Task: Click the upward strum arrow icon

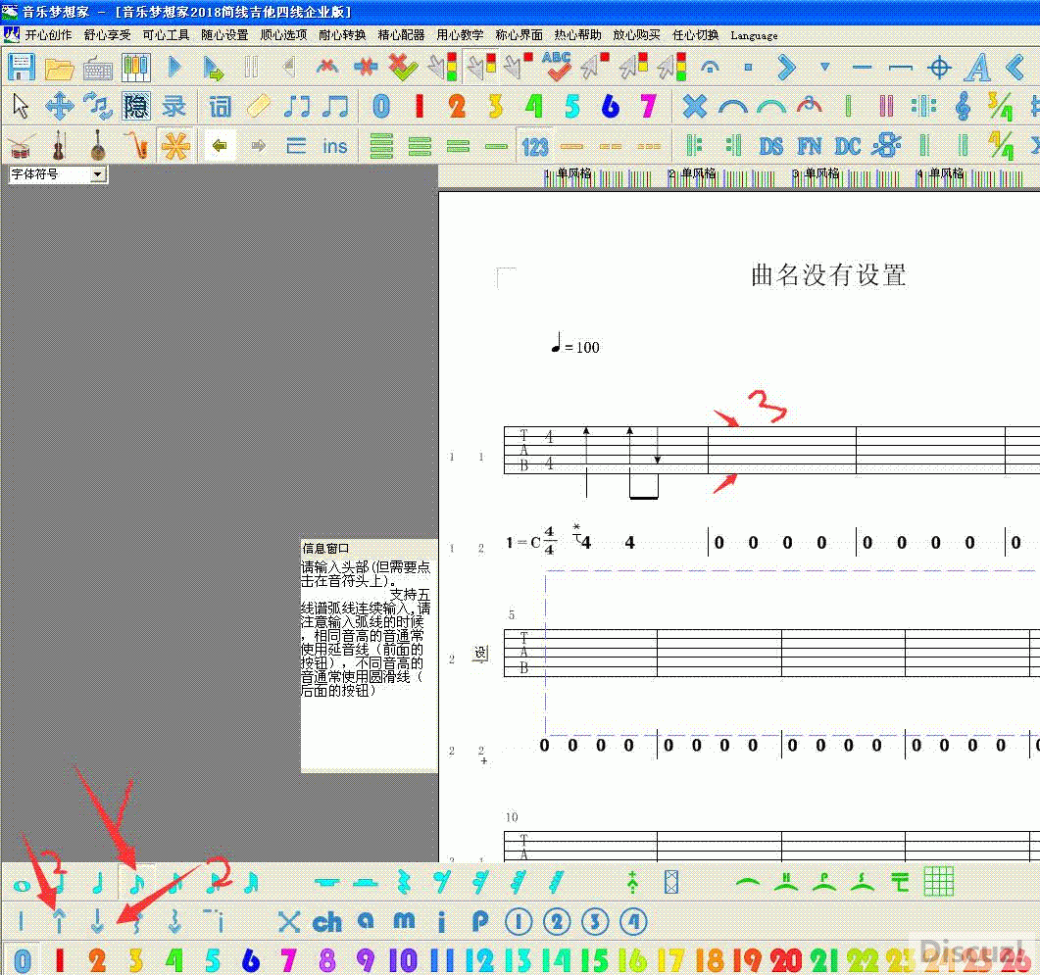Action: (59, 921)
